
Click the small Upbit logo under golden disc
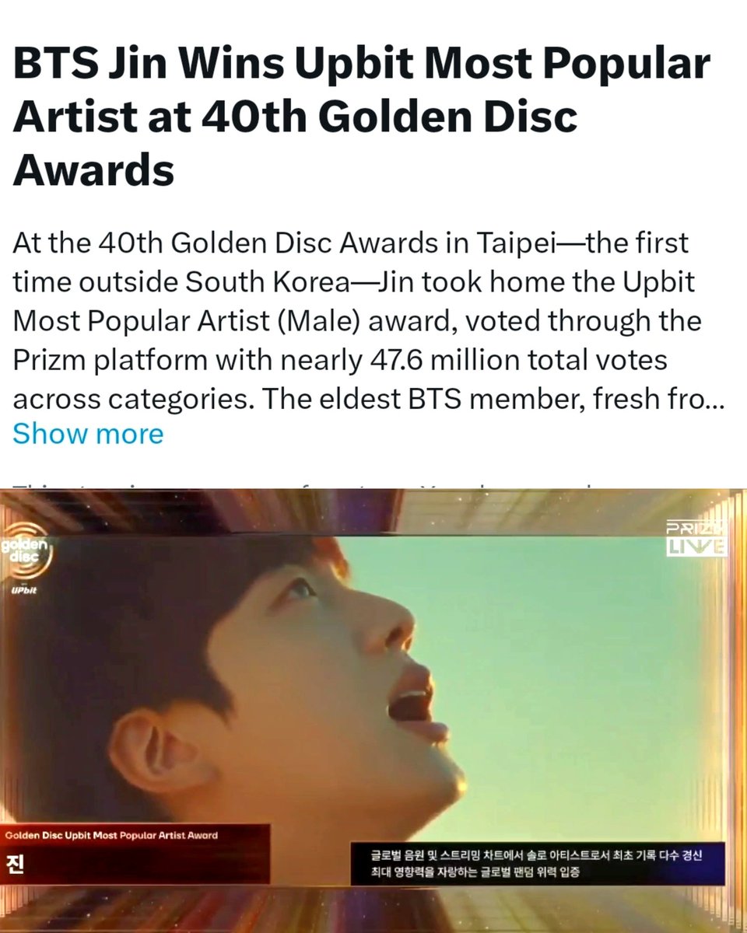pos(23,591)
